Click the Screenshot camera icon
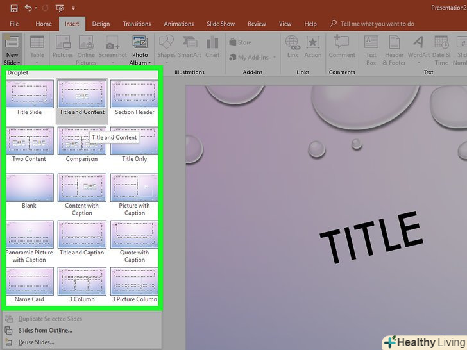 tap(112, 44)
